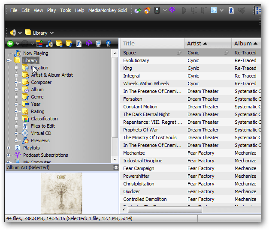Collapse the Library tree node
The width and height of the screenshot is (269, 230).
(x=8, y=60)
